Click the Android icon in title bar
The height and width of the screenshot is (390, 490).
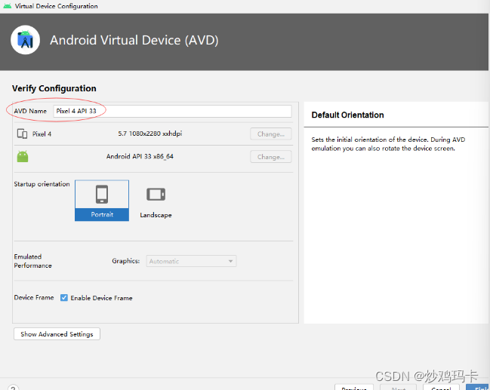click(8, 6)
